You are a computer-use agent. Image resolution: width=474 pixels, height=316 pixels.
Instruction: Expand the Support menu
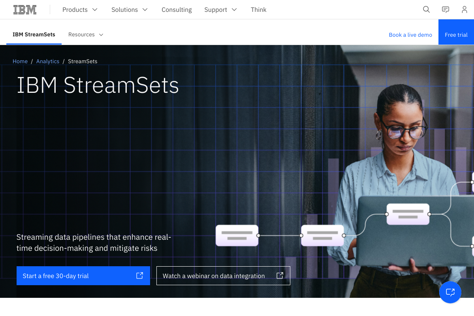[x=220, y=9]
